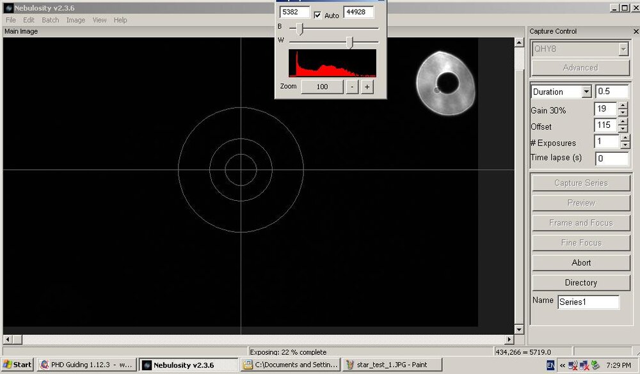
Task: Click the series Name input field
Action: (x=588, y=302)
